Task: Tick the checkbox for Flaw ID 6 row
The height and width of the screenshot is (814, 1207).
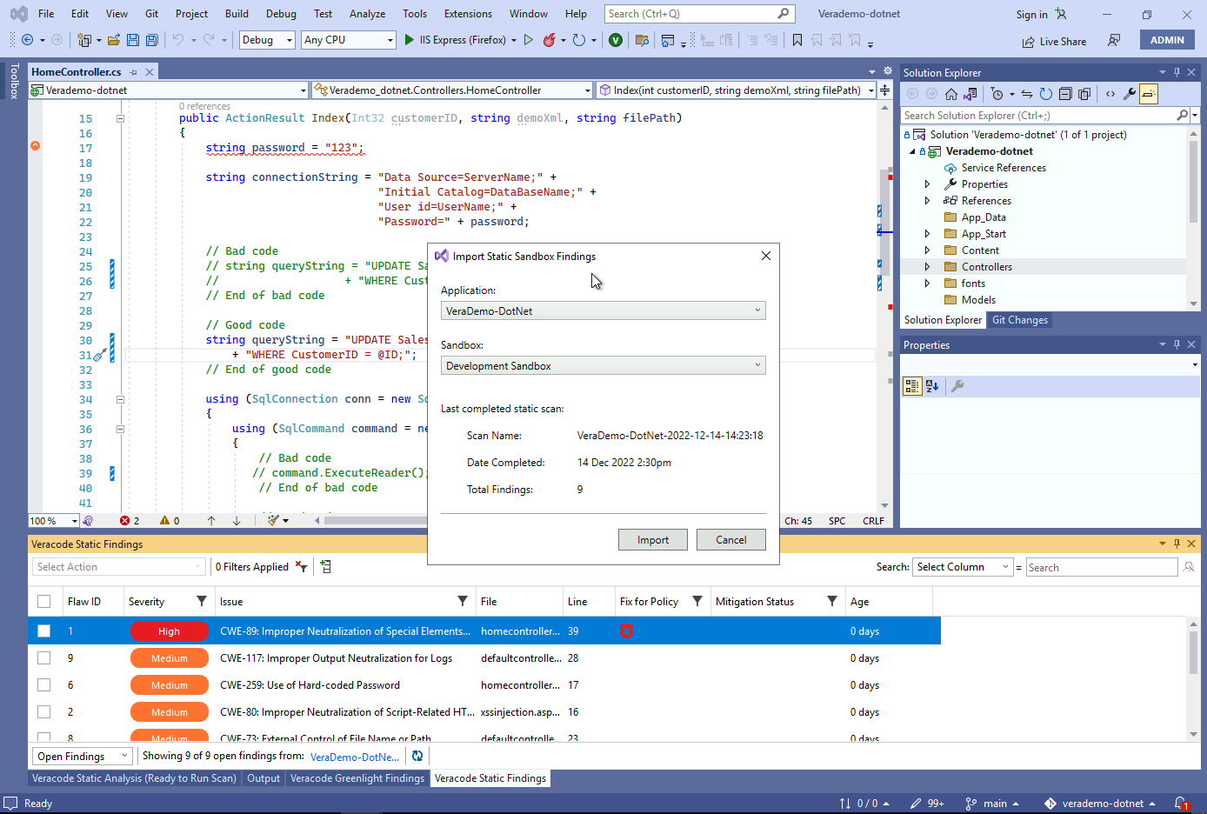Action: coord(43,685)
